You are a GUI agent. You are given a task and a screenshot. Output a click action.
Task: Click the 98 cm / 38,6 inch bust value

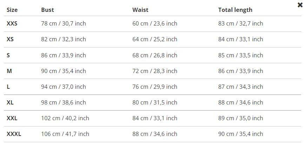coord(63,102)
